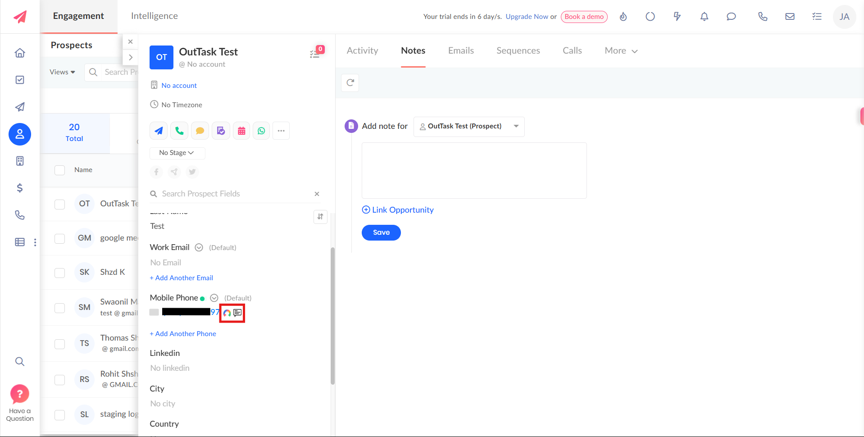This screenshot has width=864, height=437.
Task: Open sidebar search magnifier icon
Action: pos(20,361)
